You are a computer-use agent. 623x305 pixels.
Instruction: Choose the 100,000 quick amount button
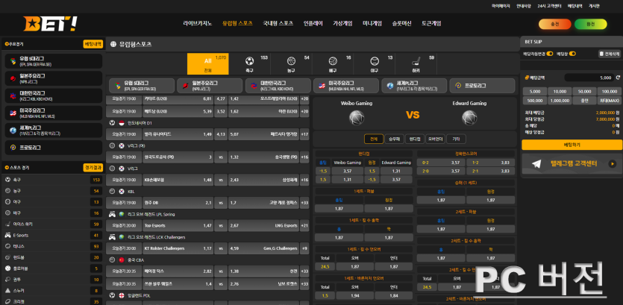click(610, 91)
